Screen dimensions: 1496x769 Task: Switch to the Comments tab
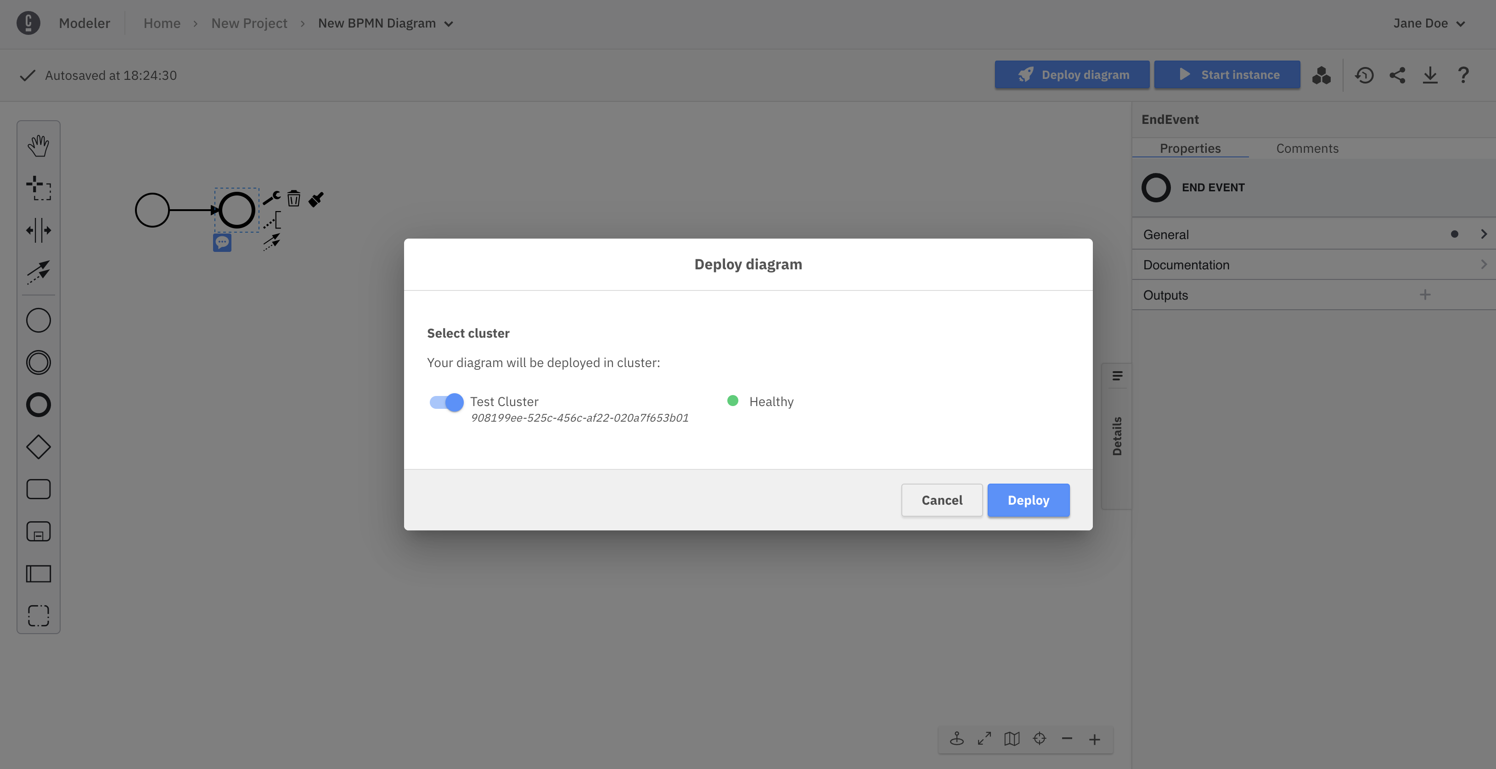(x=1307, y=148)
